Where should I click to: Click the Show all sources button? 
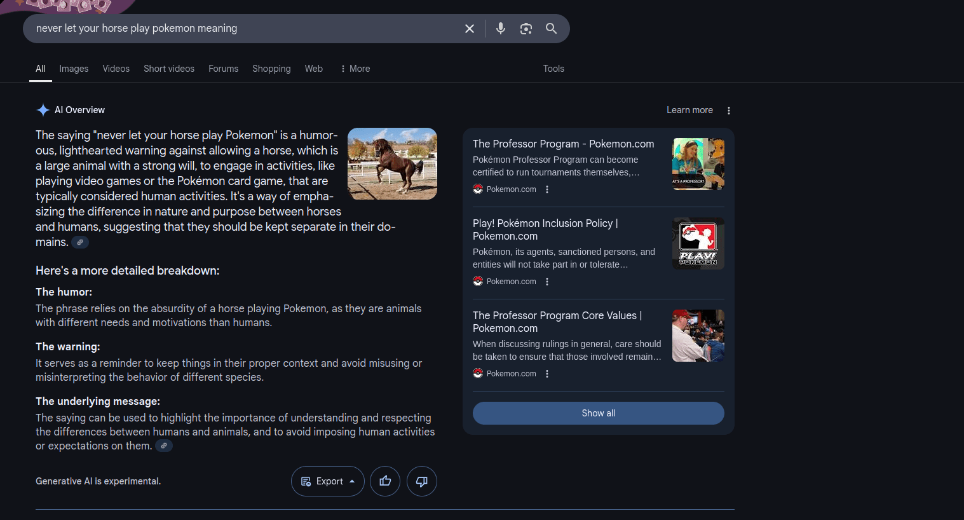click(x=599, y=413)
